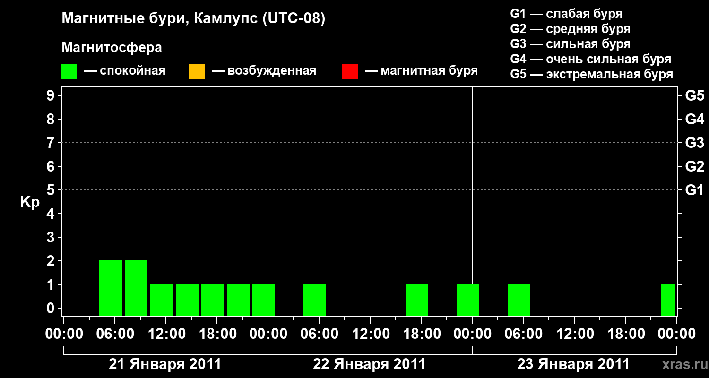Viewport: 709px width, 378px height.
Task: Click the Kp 1 bar above 18:00, 22 Января
Action: 417,300
